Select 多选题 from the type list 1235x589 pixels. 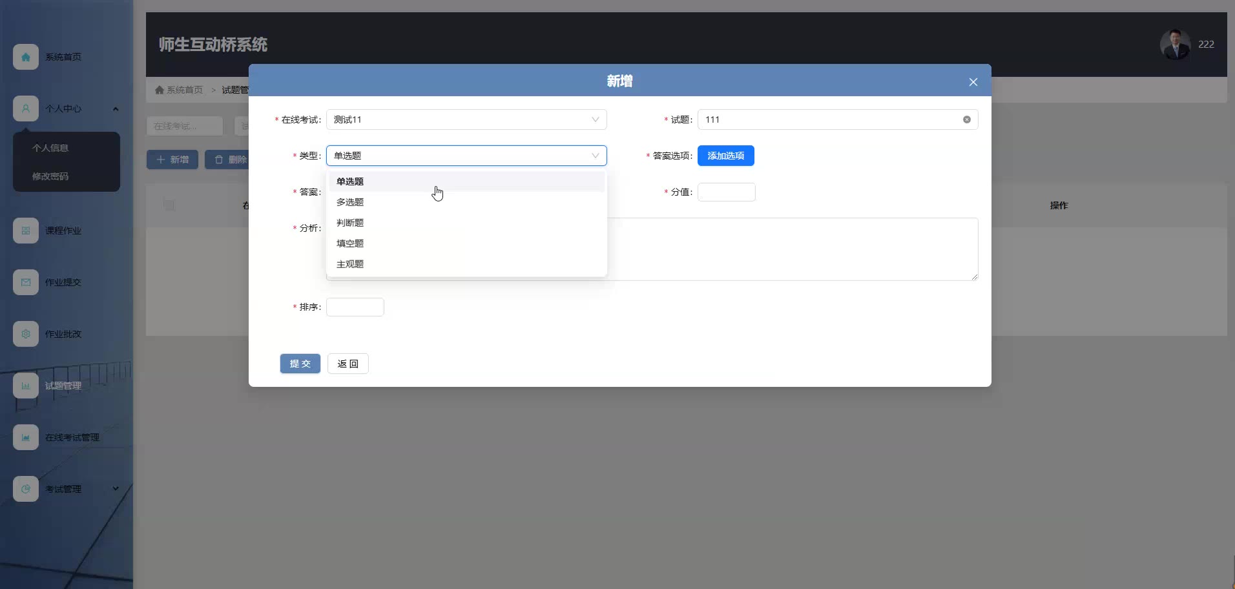click(466, 202)
